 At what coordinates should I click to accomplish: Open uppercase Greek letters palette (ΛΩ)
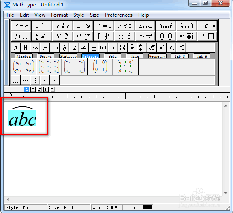point(207,26)
